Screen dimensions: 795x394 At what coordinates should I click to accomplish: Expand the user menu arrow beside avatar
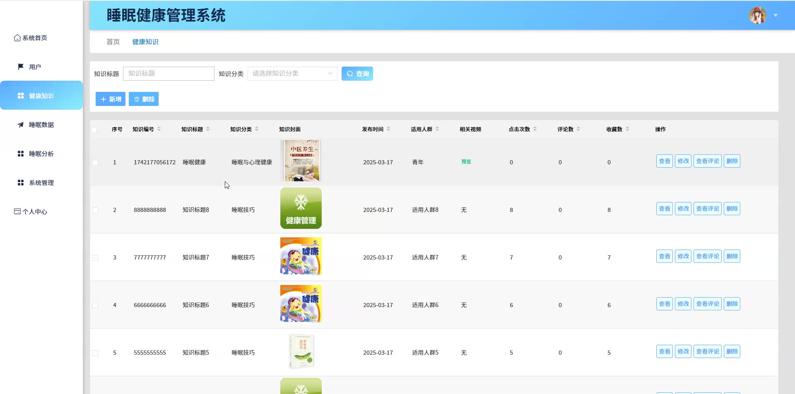tap(776, 15)
